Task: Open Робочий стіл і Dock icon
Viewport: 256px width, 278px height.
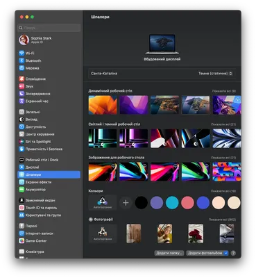Action: pyautogui.click(x=22, y=160)
